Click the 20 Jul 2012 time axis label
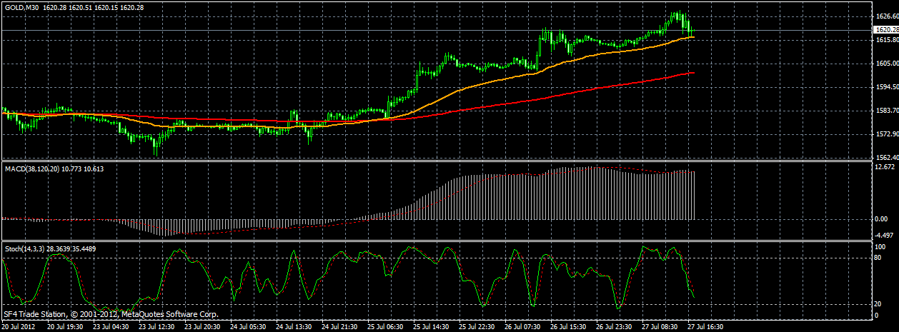899x332 pixels. [x=18, y=326]
